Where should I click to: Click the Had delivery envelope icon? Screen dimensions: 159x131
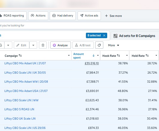(54, 15)
